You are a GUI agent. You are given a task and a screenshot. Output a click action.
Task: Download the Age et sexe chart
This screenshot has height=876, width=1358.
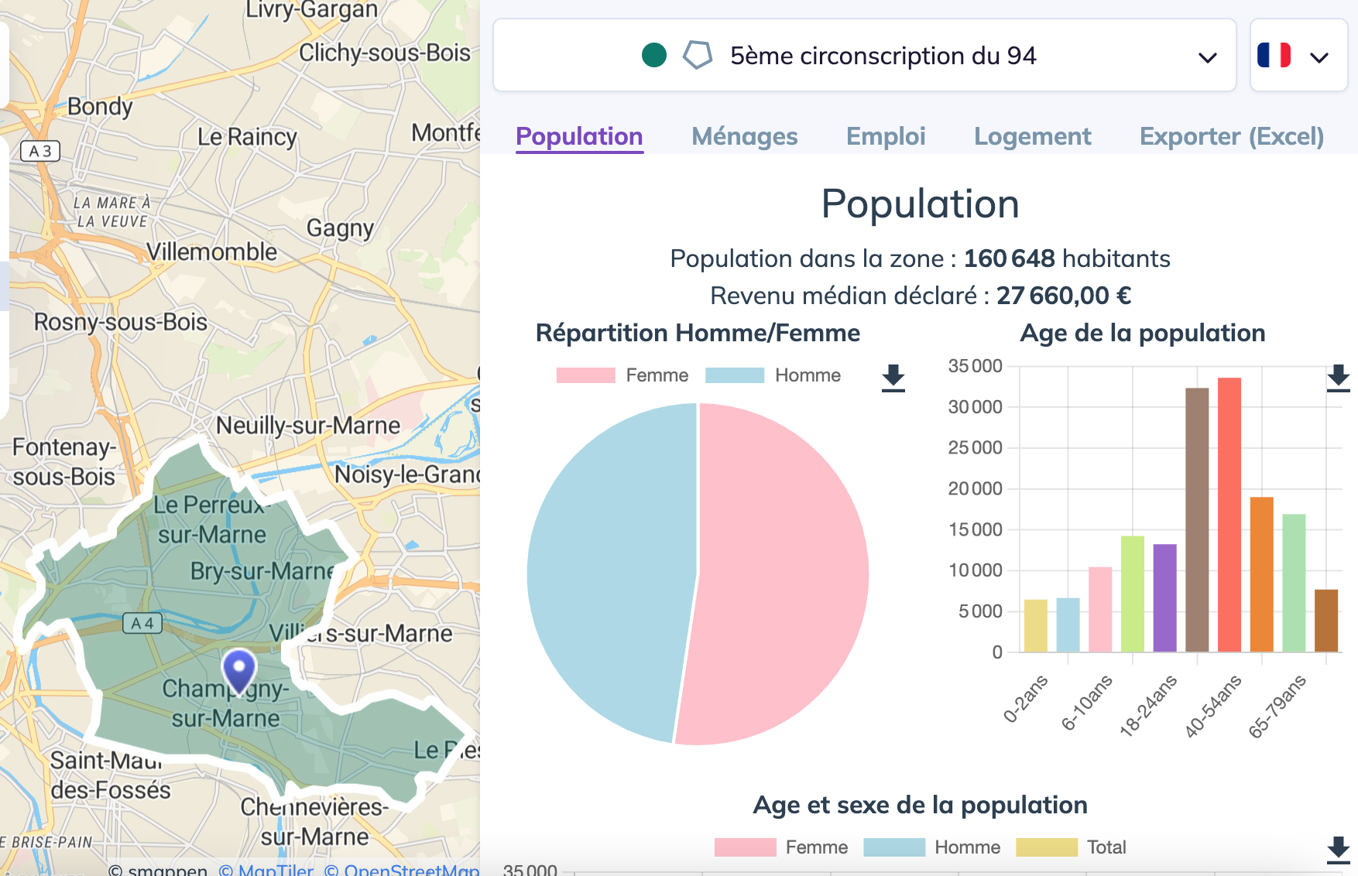pyautogui.click(x=1337, y=849)
